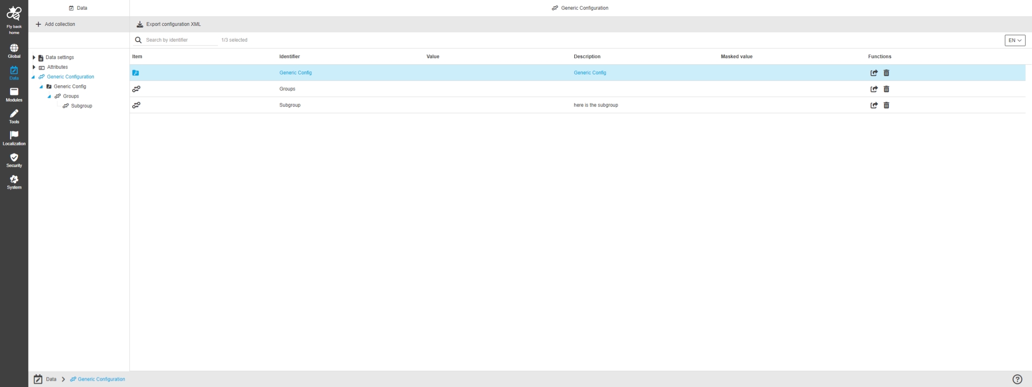Click the Generic Configuration header tab
Viewport: 1032px width, 387px height.
coord(580,8)
